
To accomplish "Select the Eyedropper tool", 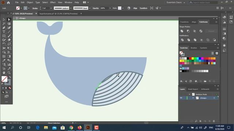I will [x=4, y=60].
